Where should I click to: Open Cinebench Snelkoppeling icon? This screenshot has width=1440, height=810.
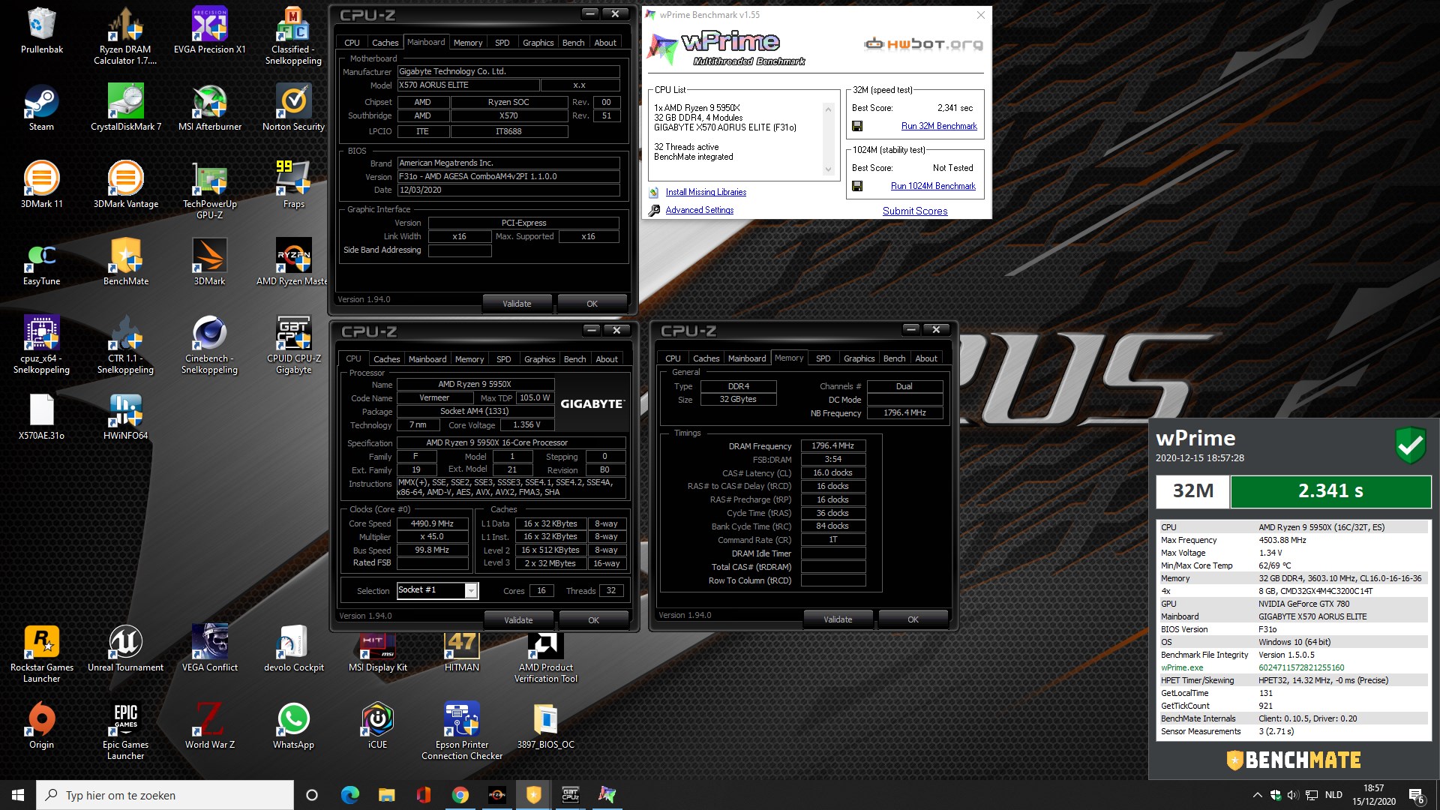point(210,345)
